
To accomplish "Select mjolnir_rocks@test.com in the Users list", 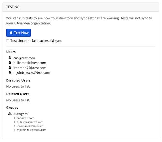I will point(32,73).
